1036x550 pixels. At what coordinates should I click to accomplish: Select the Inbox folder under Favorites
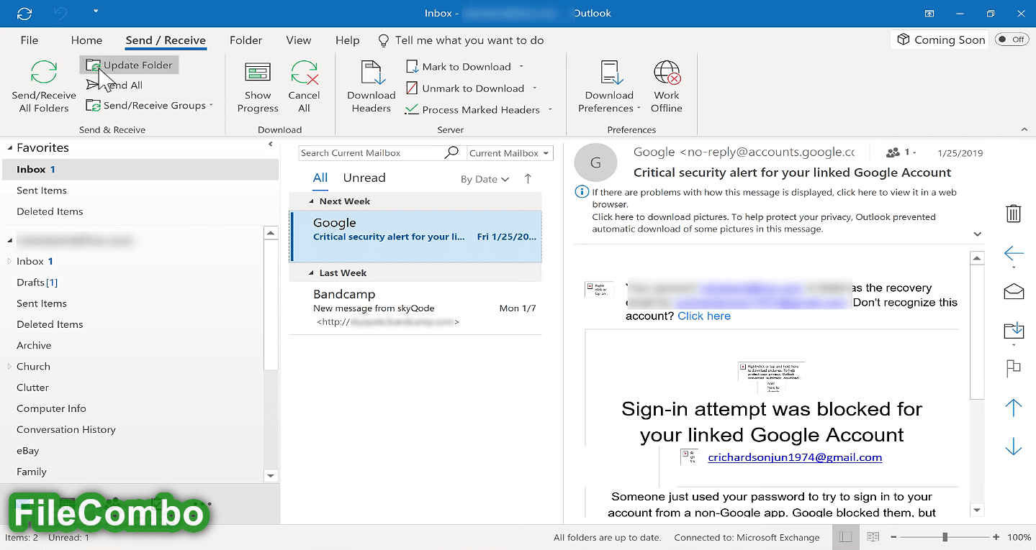140,170
